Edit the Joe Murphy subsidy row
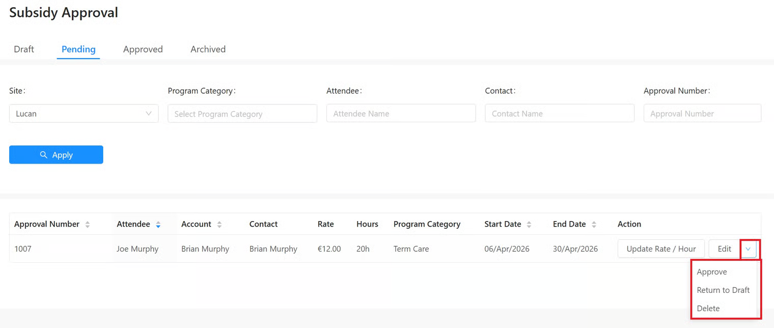Screen dimensions: 774x328 point(724,249)
